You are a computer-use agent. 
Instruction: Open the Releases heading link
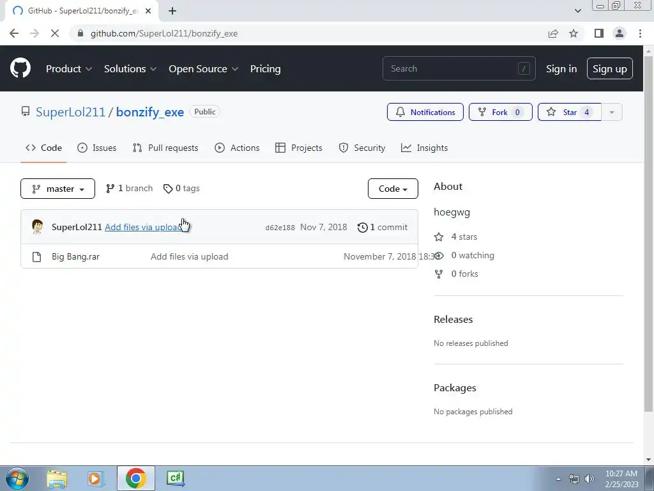453,320
